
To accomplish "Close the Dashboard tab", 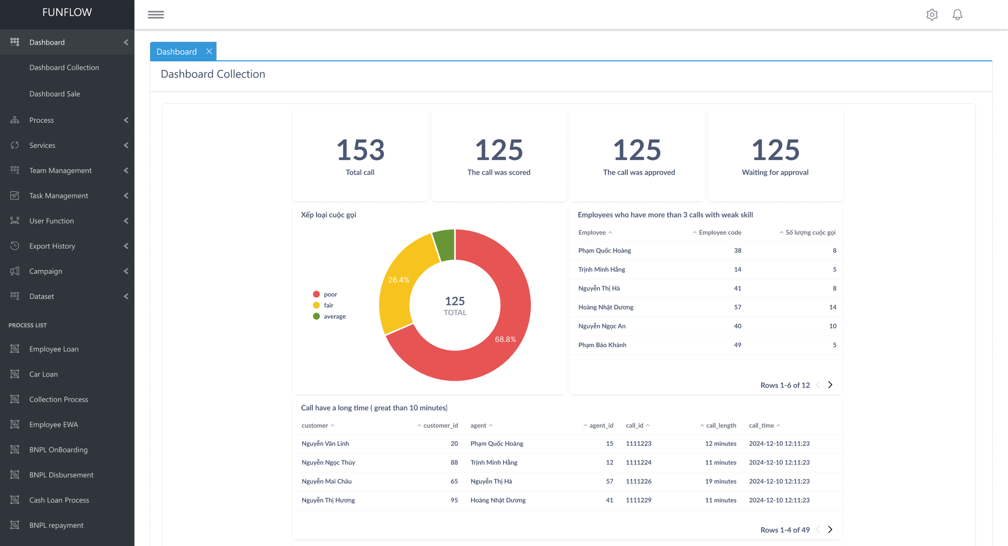I will pos(209,51).
